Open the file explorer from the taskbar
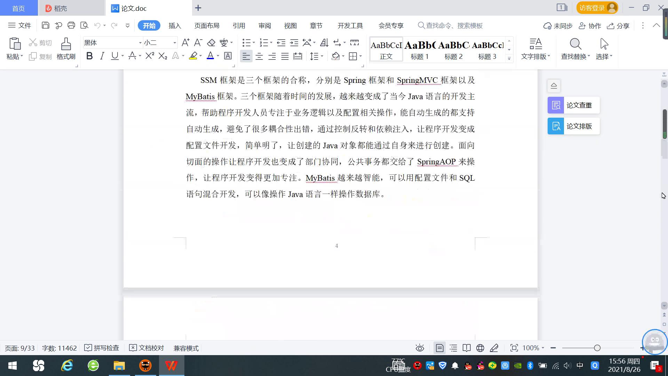 pyautogui.click(x=119, y=366)
